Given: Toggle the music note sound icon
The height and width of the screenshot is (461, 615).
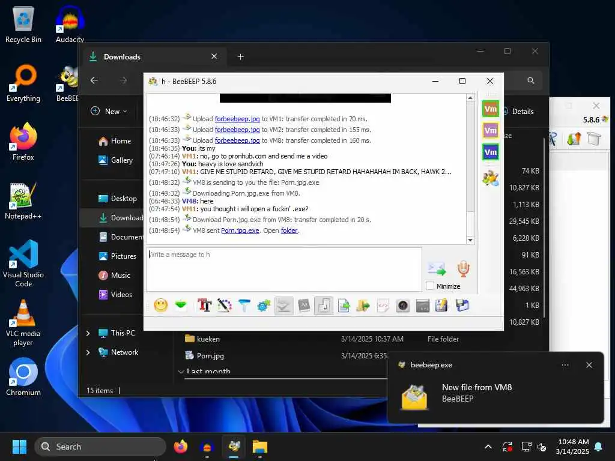Looking at the screenshot, I should 324,306.
